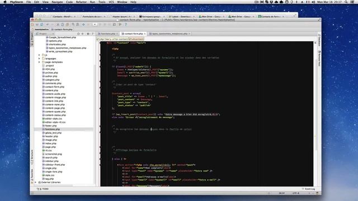
Task: Switch to functions.php editor tab
Action: pos(108,33)
